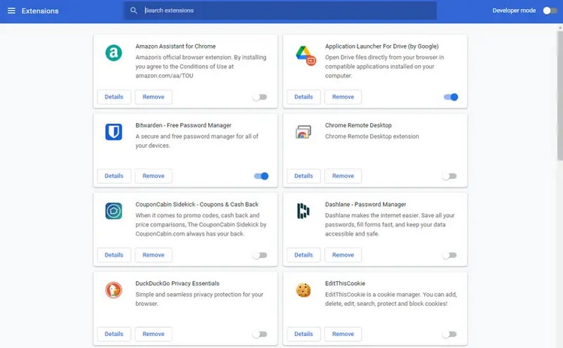Open Details for Chrome Remote Desktop
The image size is (563, 348).
[303, 175]
